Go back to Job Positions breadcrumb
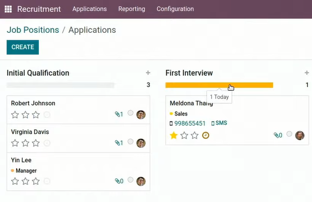Image resolution: width=312 pixels, height=202 pixels. 33,30
